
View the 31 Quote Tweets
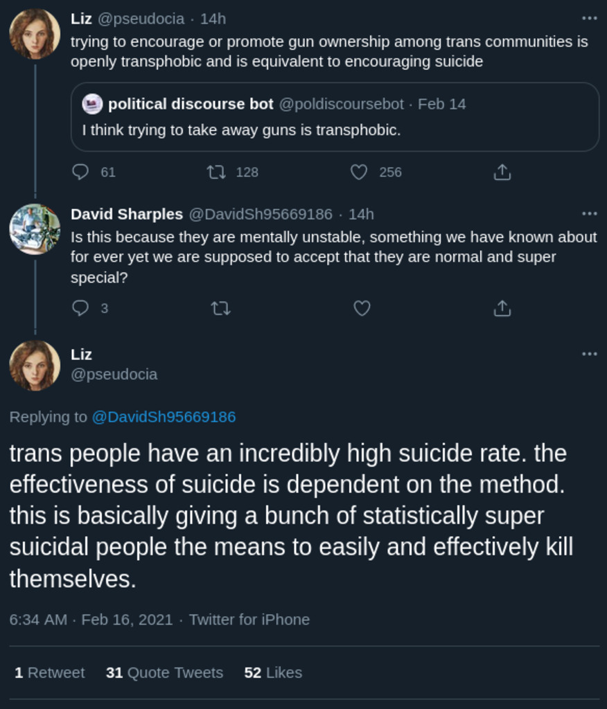click(164, 672)
